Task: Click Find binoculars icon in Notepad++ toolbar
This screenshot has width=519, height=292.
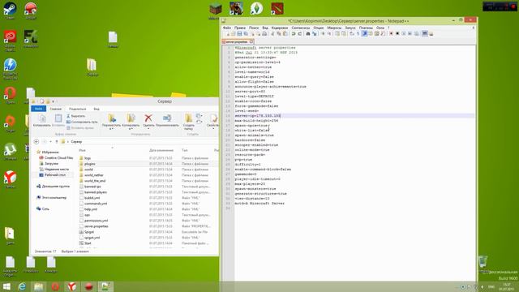Action: tap(308, 34)
